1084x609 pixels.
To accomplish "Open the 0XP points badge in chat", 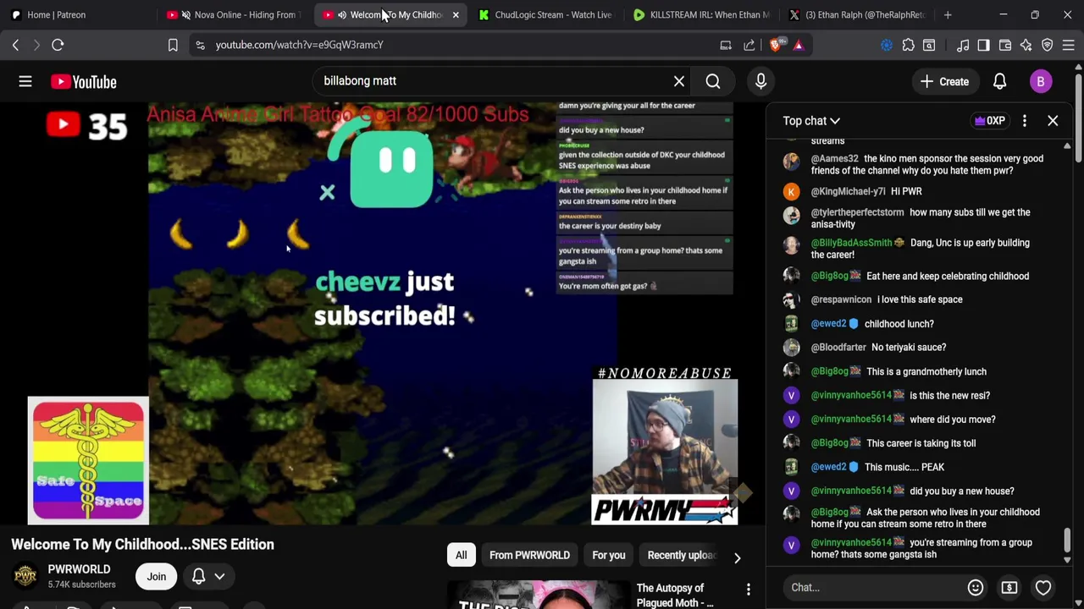I will tap(990, 121).
